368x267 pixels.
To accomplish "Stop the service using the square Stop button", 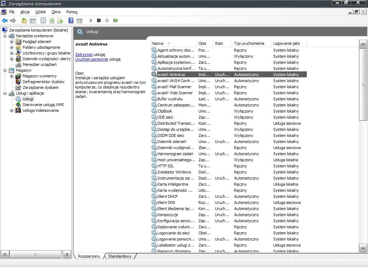I will pos(99,20).
